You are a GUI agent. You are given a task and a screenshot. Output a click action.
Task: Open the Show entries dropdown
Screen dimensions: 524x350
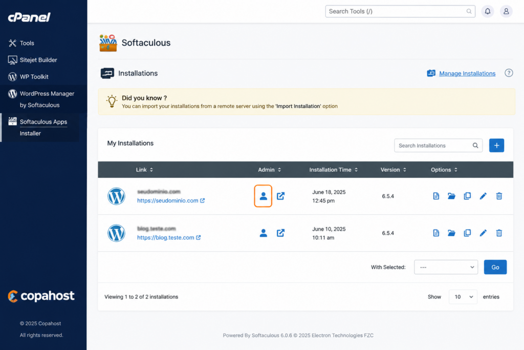(463, 297)
